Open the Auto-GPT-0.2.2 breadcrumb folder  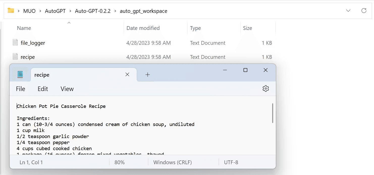[x=93, y=11]
